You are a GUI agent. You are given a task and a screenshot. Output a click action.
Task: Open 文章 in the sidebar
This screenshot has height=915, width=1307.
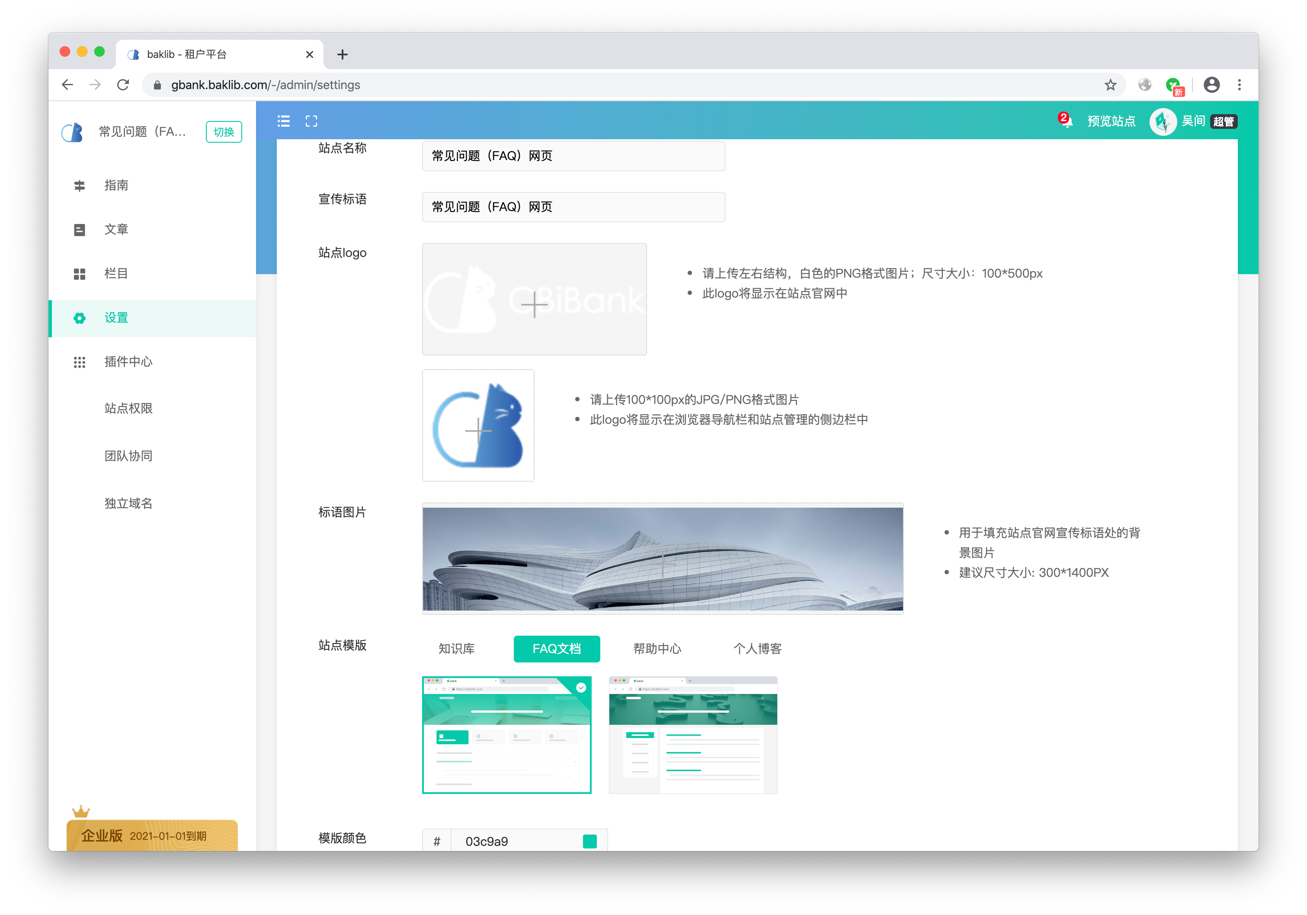point(152,229)
